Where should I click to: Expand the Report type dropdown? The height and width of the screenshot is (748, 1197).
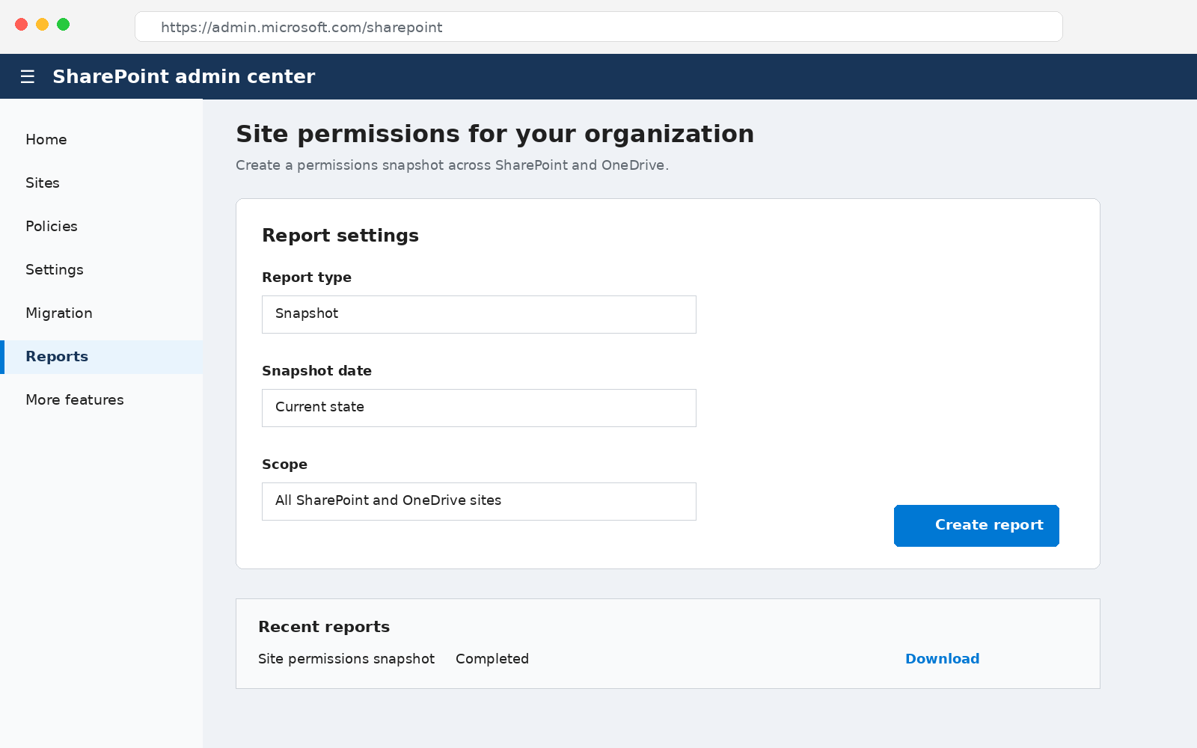click(x=479, y=314)
